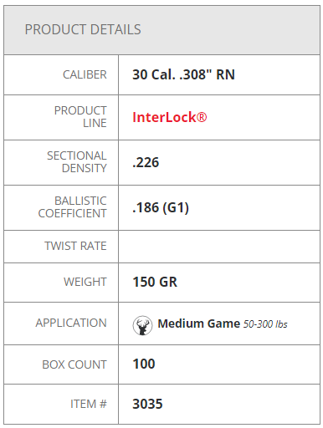Image resolution: width=323 pixels, height=428 pixels.
Task: Click the empty Twist Rate value cell
Action: [x=219, y=247]
